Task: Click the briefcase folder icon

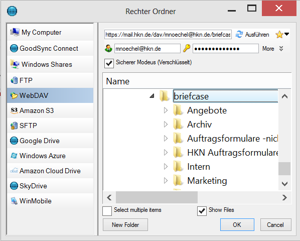Action: (165, 96)
